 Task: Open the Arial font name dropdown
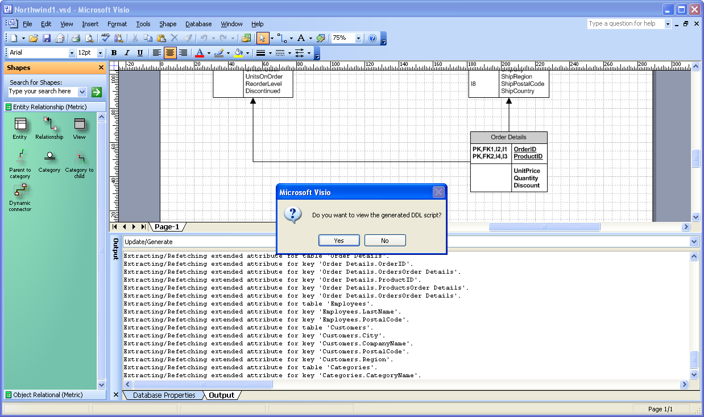(x=72, y=52)
